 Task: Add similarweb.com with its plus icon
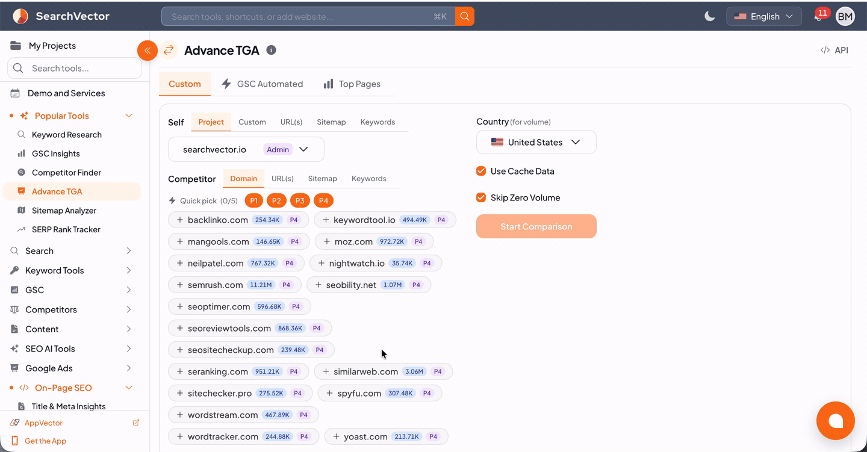pos(325,371)
